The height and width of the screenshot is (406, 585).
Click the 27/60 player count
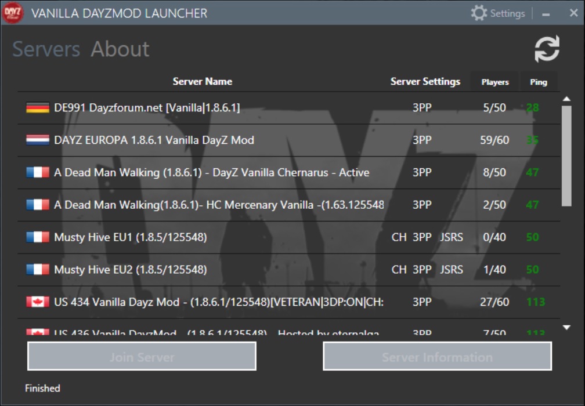tap(494, 302)
